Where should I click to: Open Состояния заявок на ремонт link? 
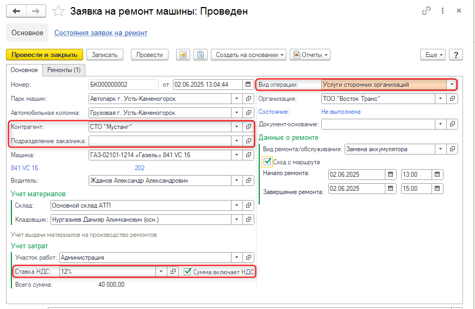[x=101, y=33]
